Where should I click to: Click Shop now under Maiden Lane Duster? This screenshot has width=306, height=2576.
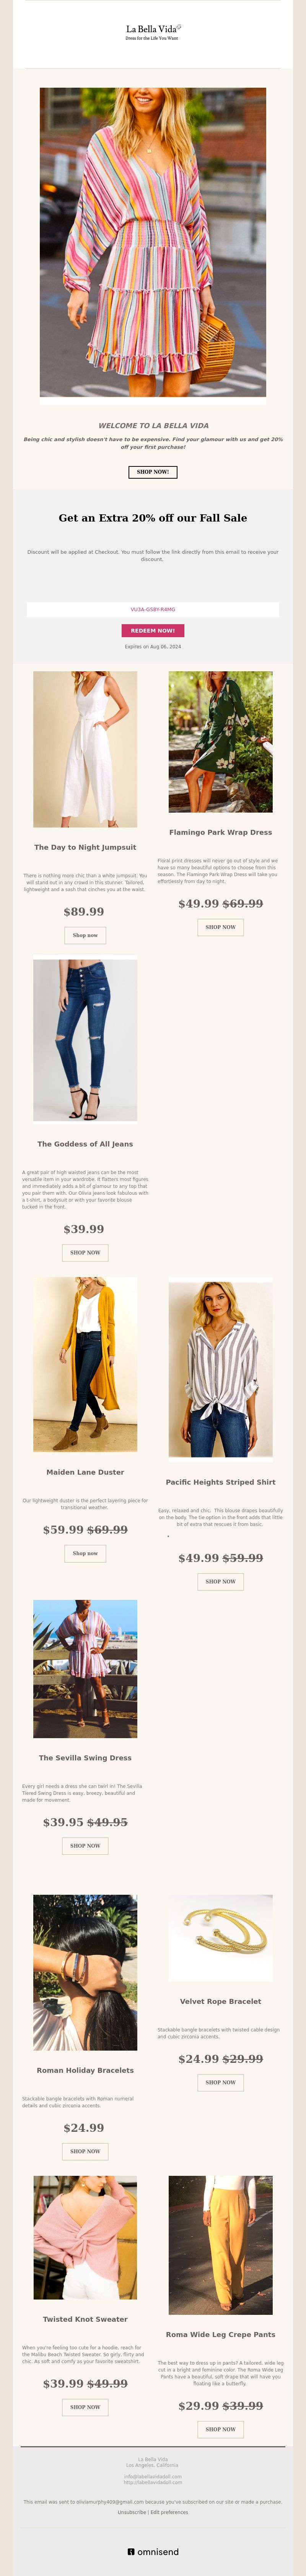(x=85, y=1553)
